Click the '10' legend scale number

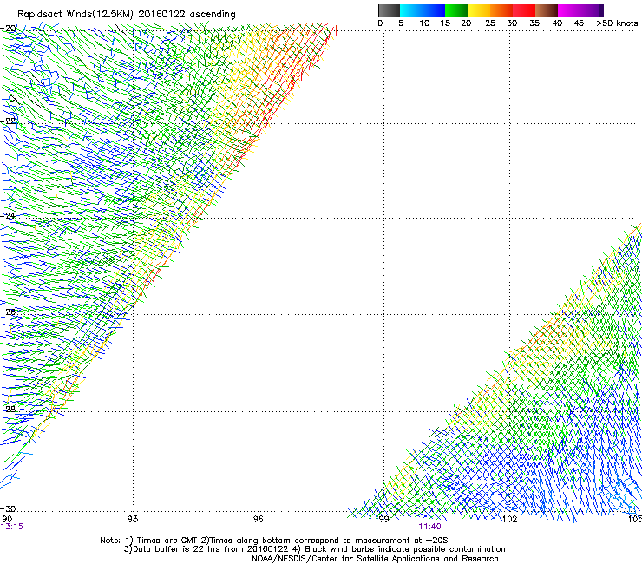pyautogui.click(x=424, y=23)
